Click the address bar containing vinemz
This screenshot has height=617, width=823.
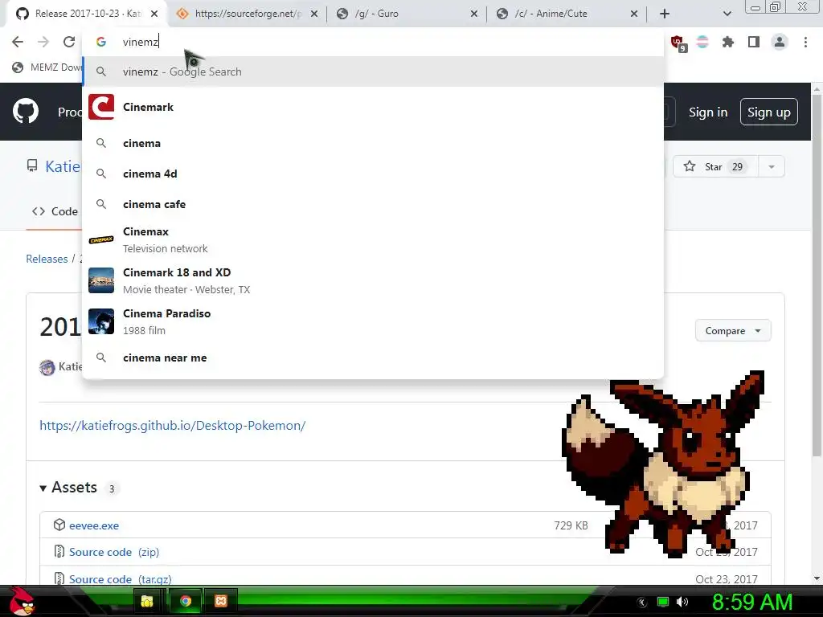[373, 42]
